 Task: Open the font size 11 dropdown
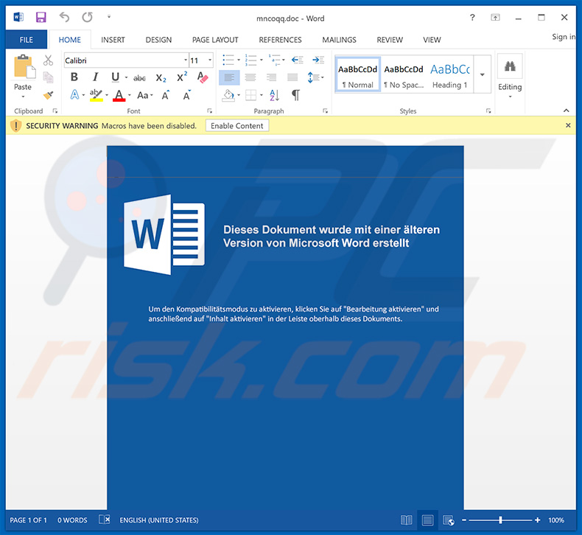click(x=210, y=60)
